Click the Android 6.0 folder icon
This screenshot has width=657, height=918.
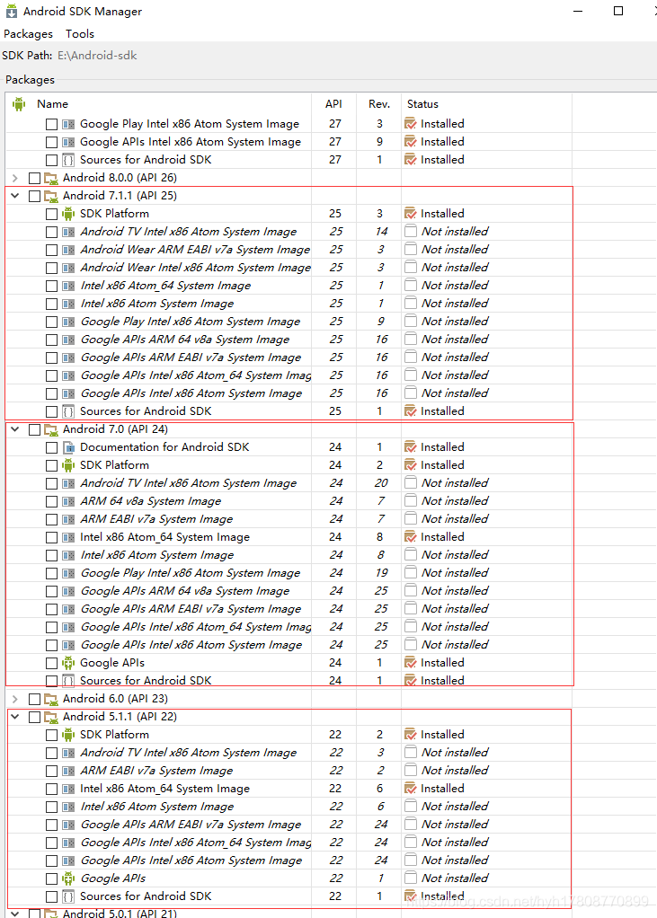(51, 700)
